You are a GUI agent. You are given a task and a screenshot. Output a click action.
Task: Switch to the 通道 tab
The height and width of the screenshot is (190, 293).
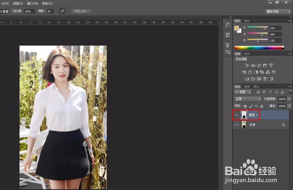247,87
